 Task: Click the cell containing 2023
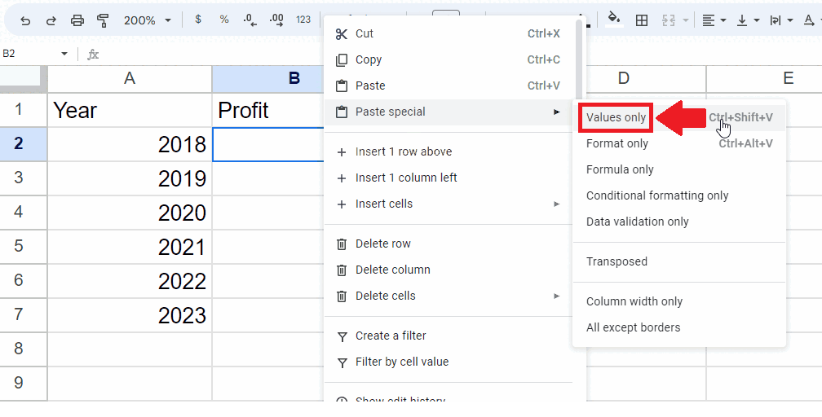coord(130,315)
